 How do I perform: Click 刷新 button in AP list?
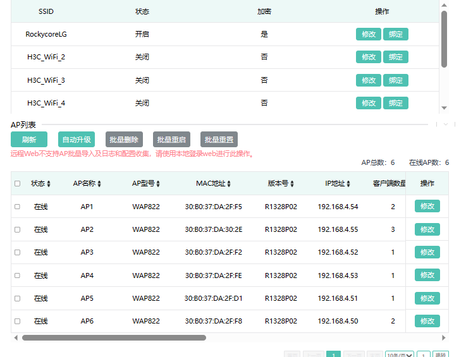tap(29, 139)
